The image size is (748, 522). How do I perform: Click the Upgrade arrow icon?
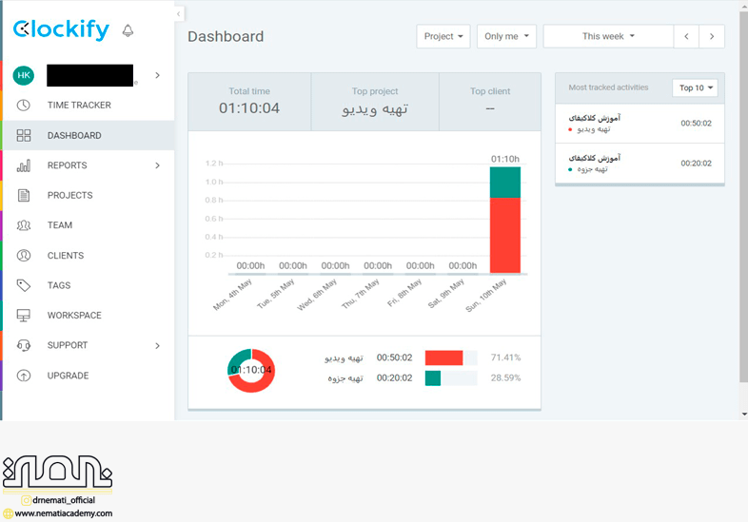[24, 376]
